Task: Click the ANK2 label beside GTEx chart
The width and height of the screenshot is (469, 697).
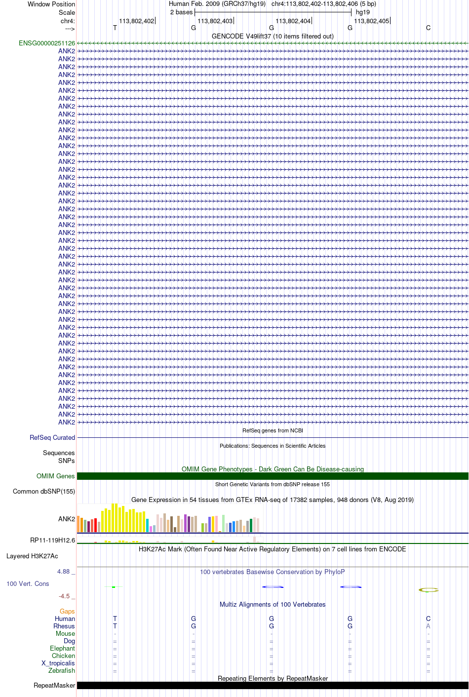Action: tap(67, 519)
